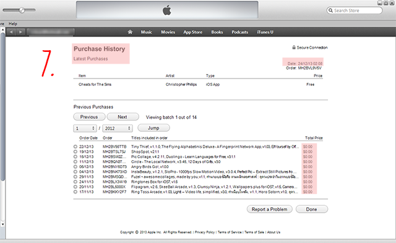396x243 pixels.
Task: Click the Titles included in order header
Action: coord(149,138)
